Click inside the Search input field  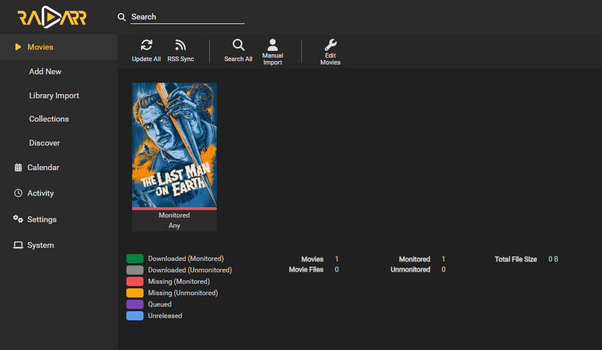click(189, 17)
